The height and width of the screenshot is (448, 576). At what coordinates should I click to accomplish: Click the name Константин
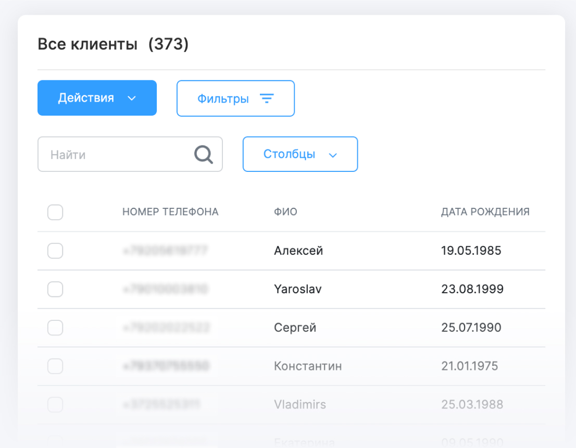pos(308,366)
